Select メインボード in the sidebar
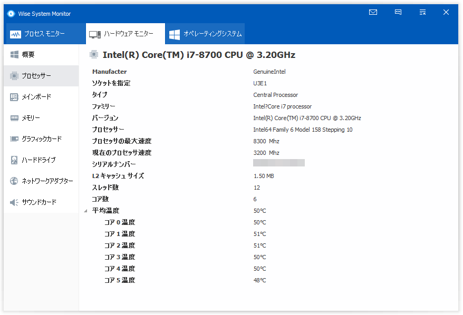The width and height of the screenshot is (463, 315). pos(41,97)
